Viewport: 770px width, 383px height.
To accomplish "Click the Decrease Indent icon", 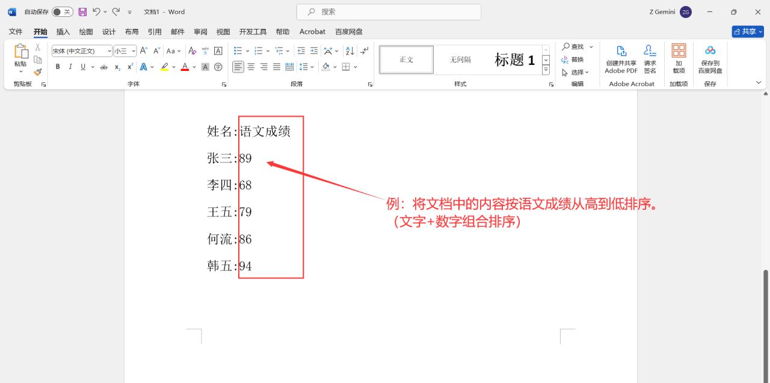I will coord(301,51).
